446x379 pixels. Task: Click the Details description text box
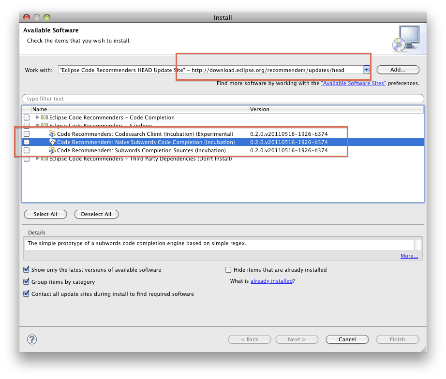[219, 244]
